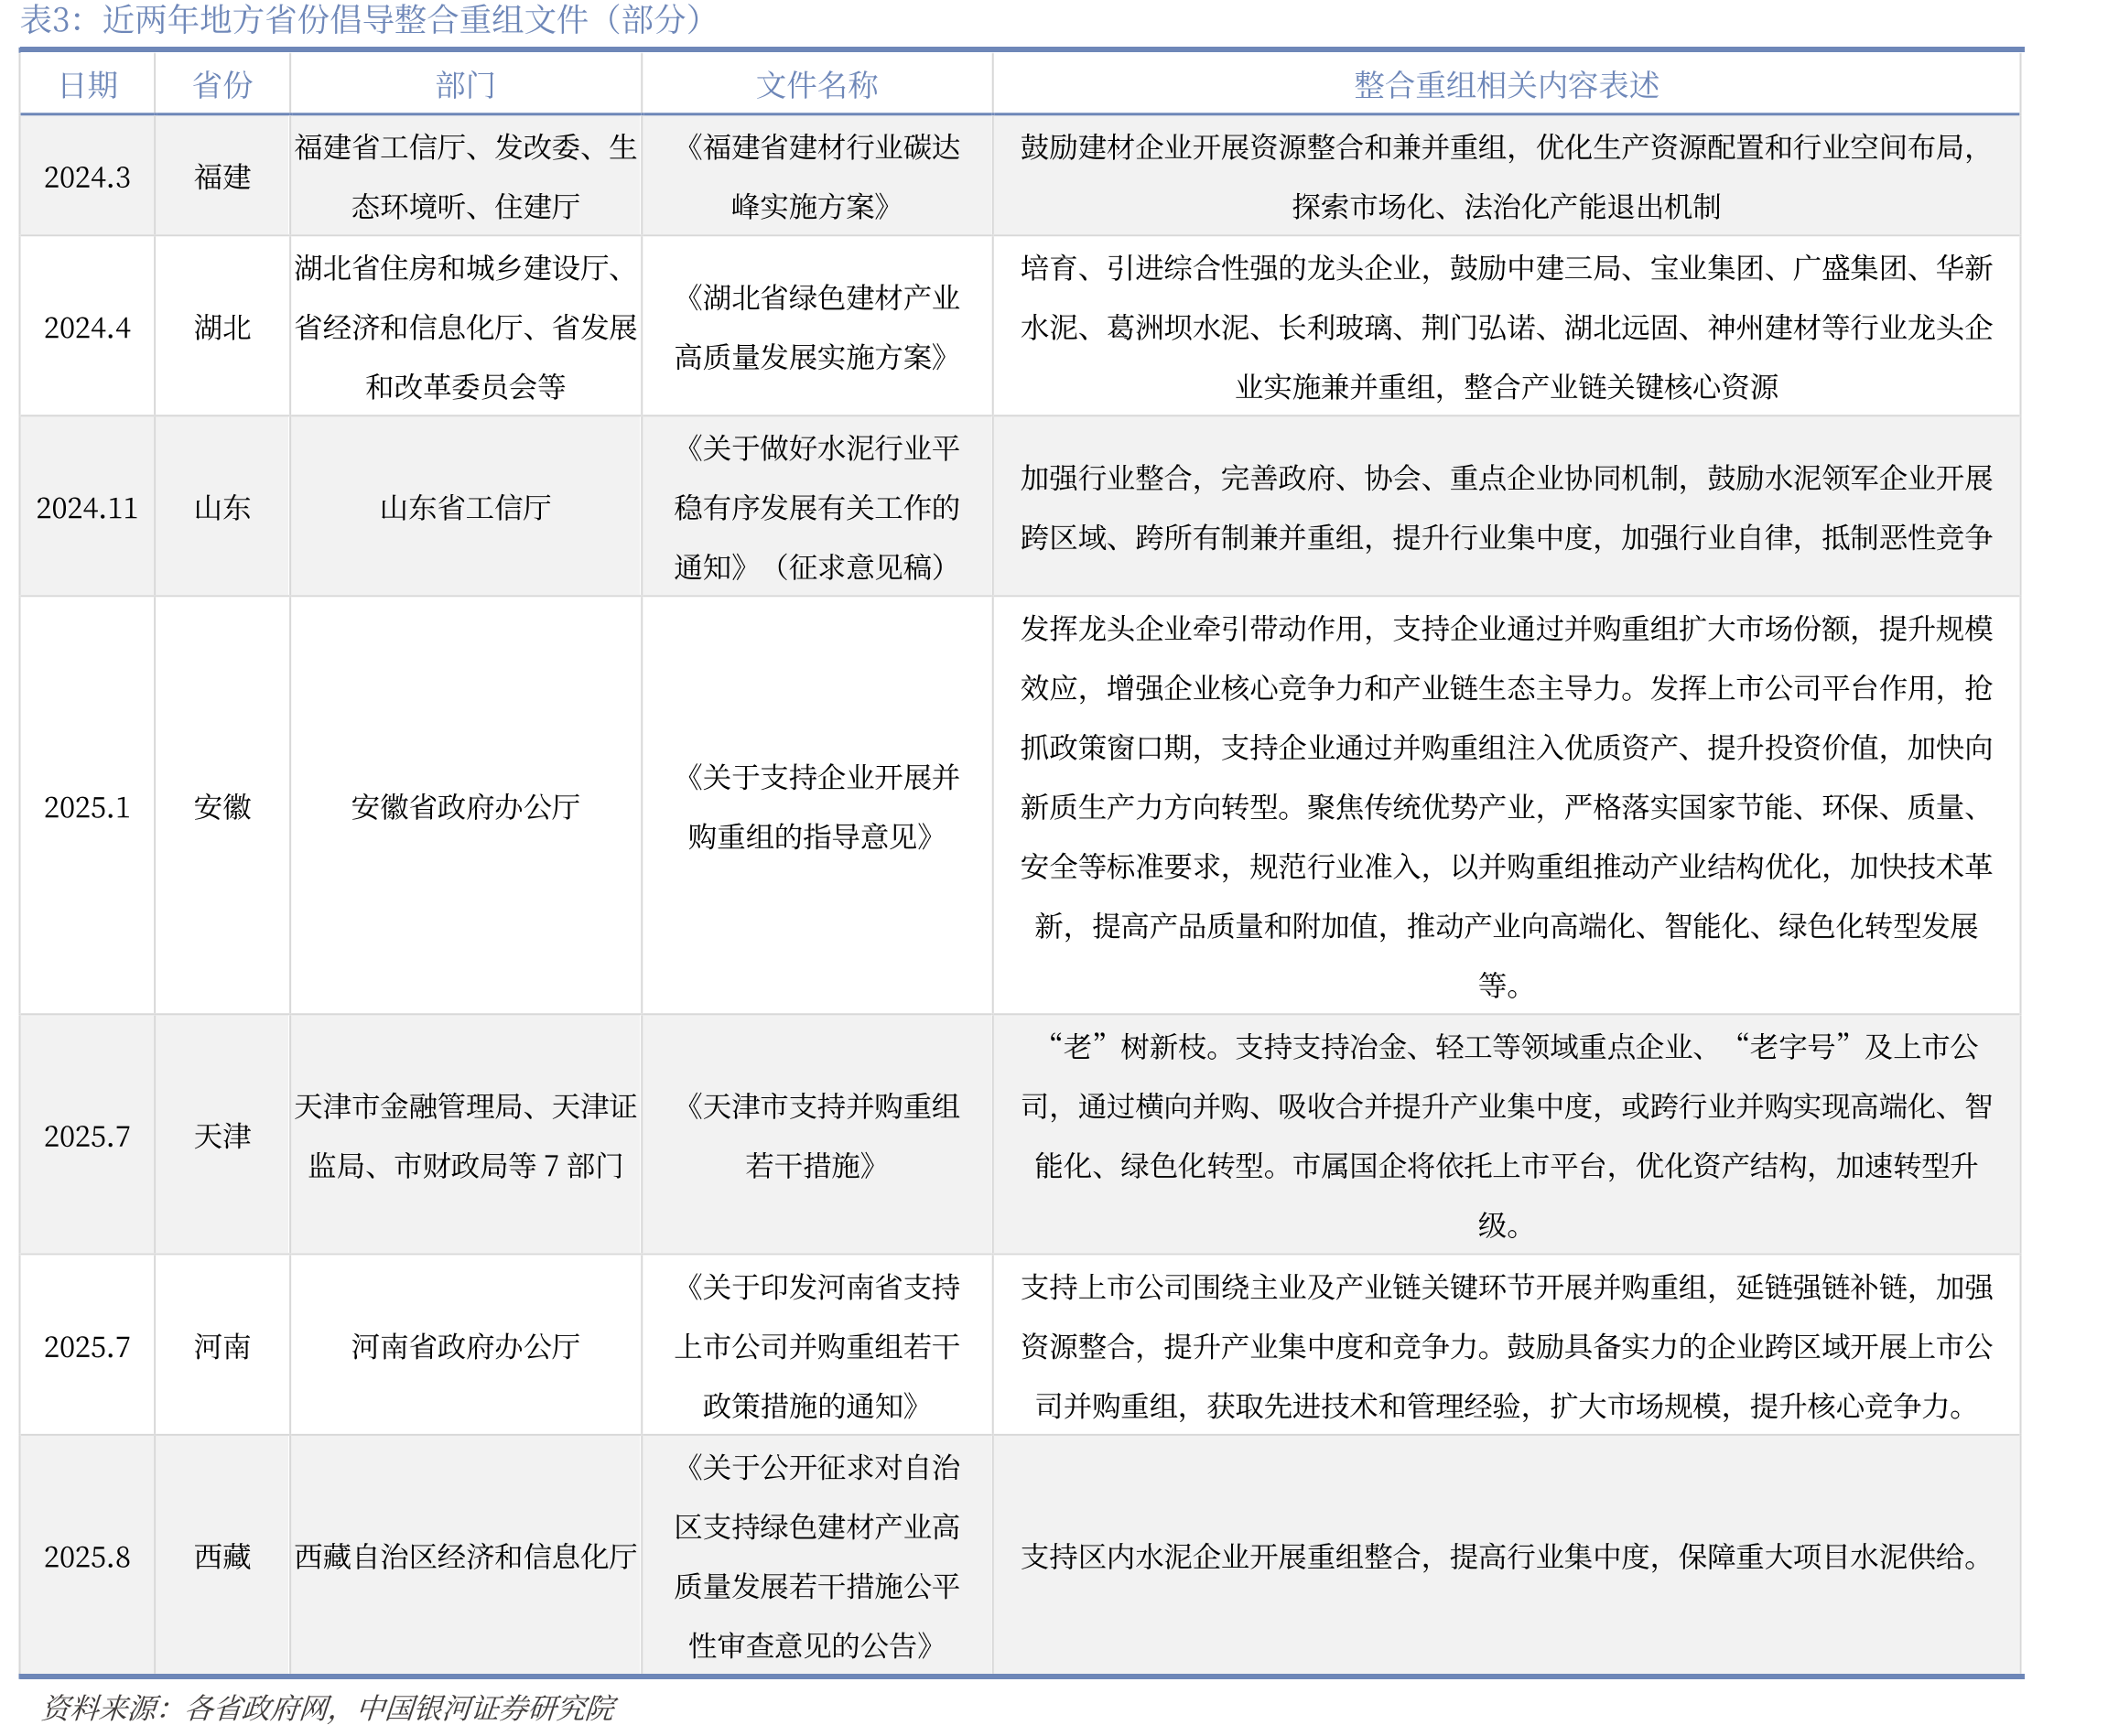Click content text starting '支持上市公司围绕主业'
Screen dimensions: 2108x1736
[x=1506, y=1345]
